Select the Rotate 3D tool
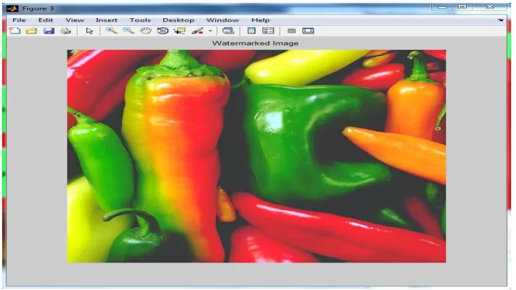 163,31
